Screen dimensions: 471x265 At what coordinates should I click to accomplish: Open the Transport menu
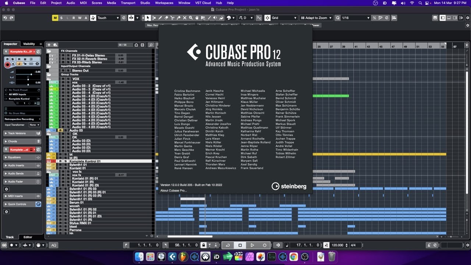128,3
